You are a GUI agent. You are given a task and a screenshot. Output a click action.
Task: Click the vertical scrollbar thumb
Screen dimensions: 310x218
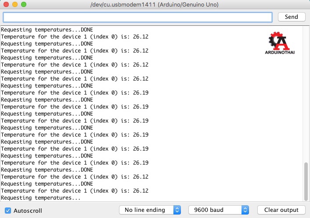(x=306, y=181)
